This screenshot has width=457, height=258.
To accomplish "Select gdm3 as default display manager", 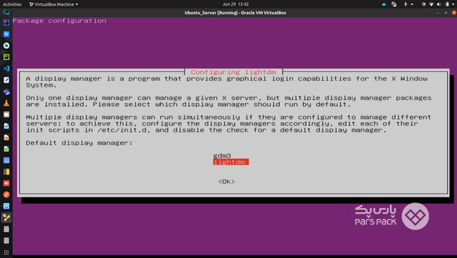I will tap(222, 156).
